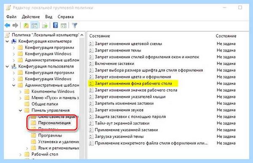This screenshot has width=253, height=163.
Task: Expand the Язык и региональные node
Action: pyautogui.click(x=27, y=148)
